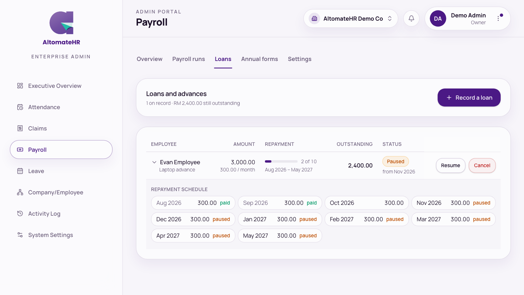Switch to the Payroll runs tab
This screenshot has width=524, height=295.
click(189, 59)
